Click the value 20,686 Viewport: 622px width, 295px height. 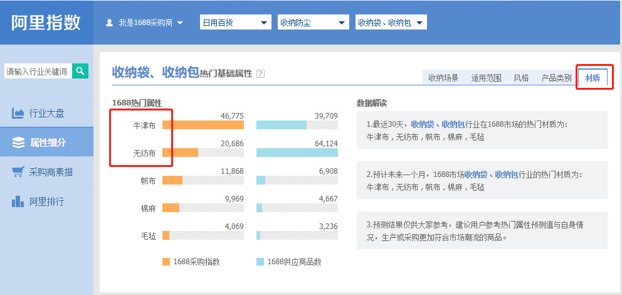point(232,143)
